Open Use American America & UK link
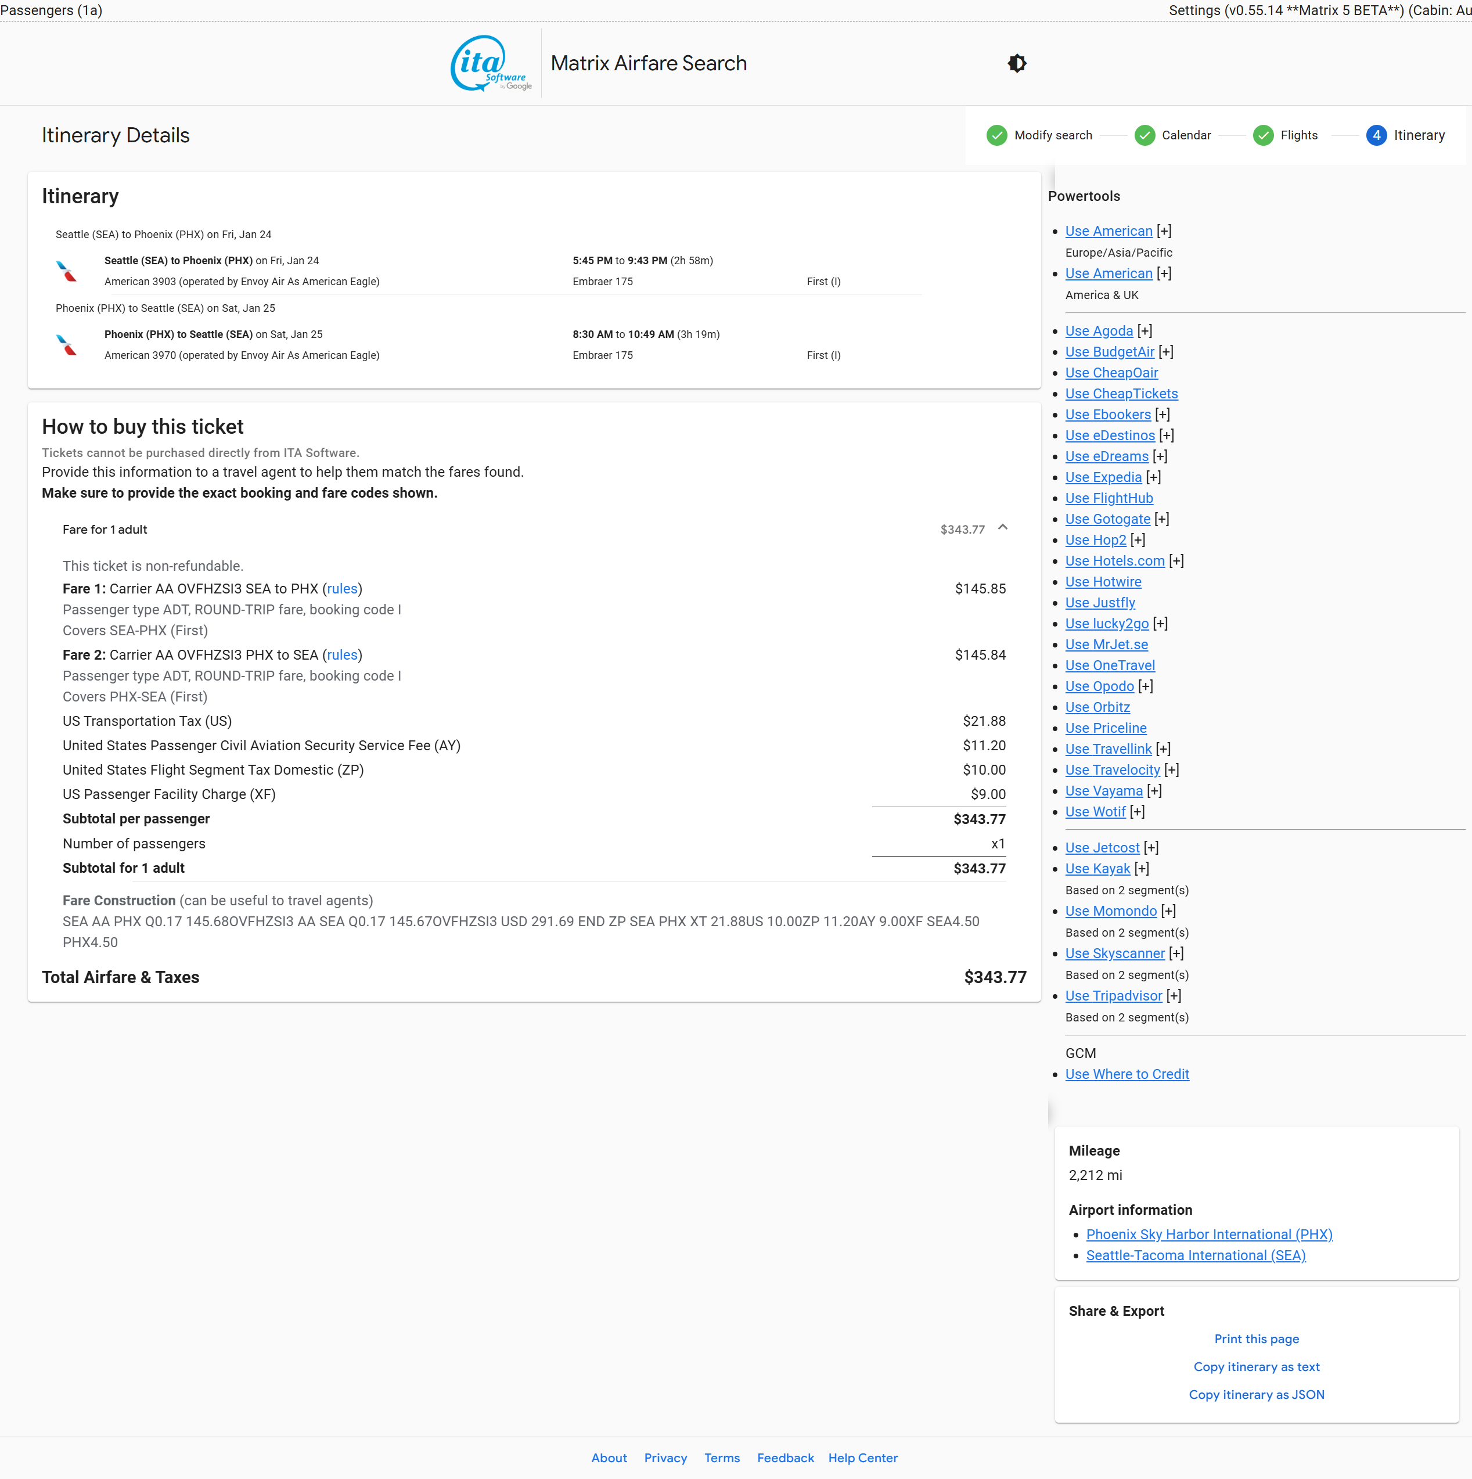Image resolution: width=1472 pixels, height=1479 pixels. [1109, 274]
